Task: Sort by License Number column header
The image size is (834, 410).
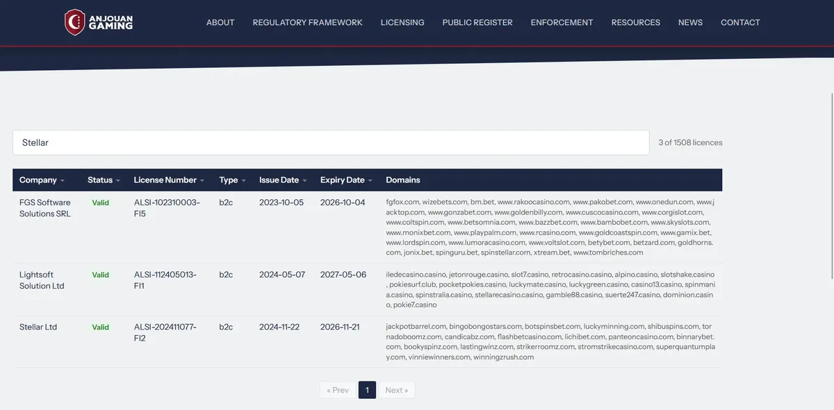Action: click(169, 180)
